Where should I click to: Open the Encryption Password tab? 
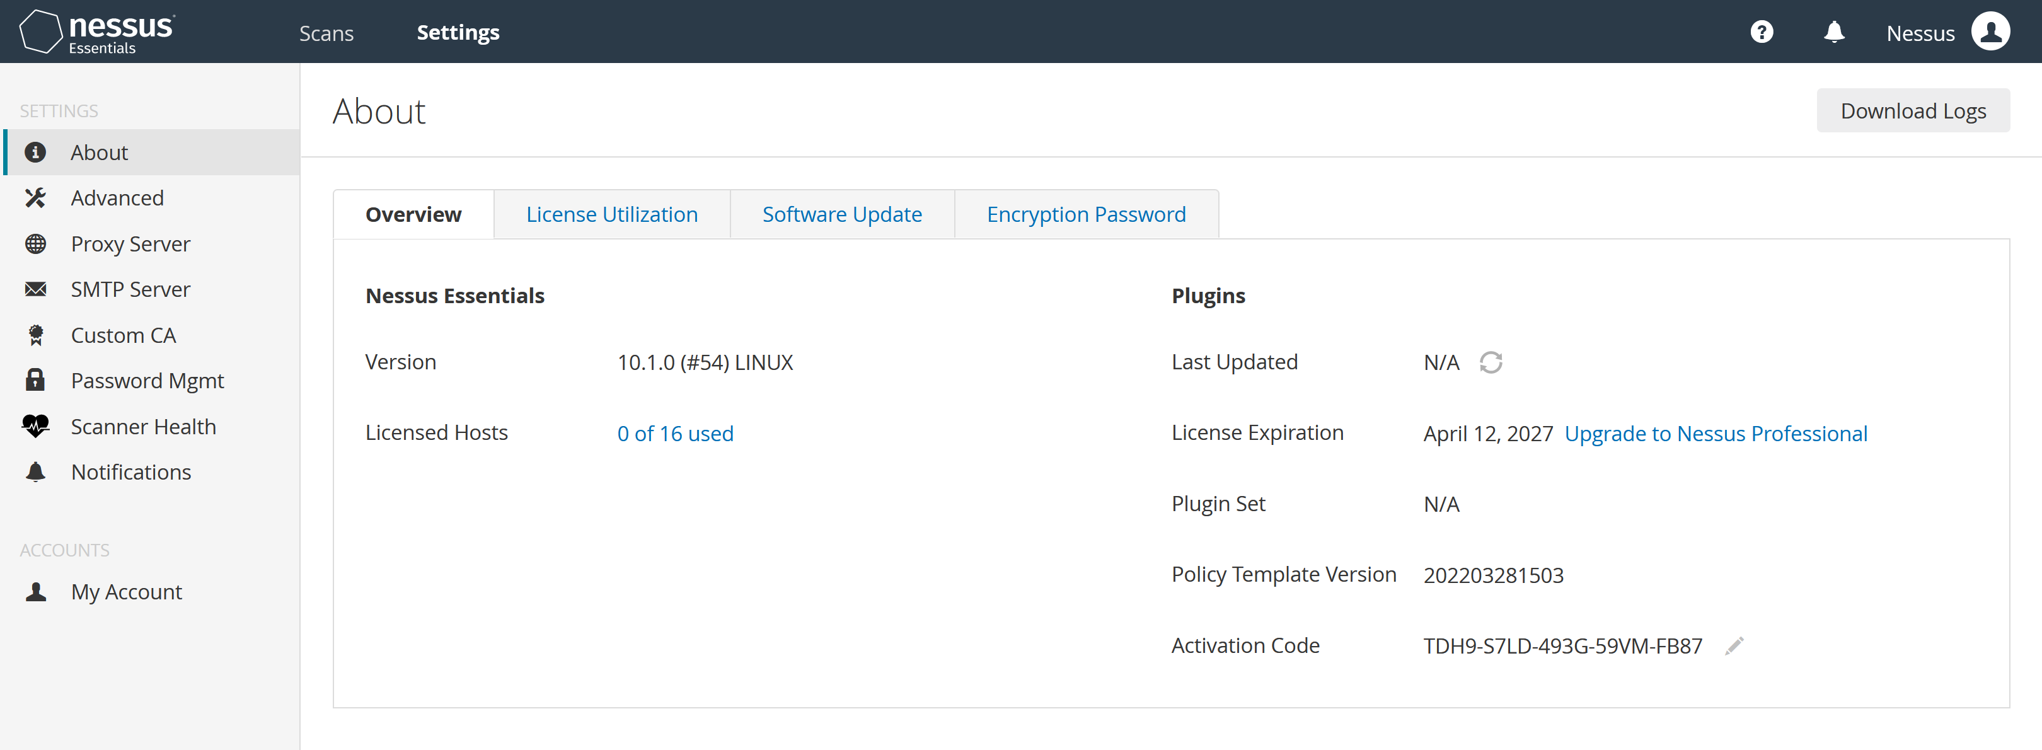point(1086,214)
